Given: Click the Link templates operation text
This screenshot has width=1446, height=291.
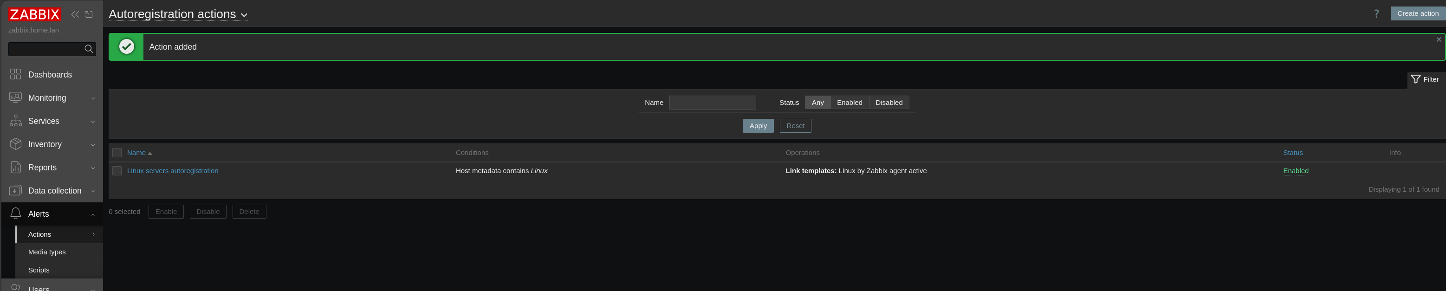Looking at the screenshot, I should pyautogui.click(x=856, y=170).
